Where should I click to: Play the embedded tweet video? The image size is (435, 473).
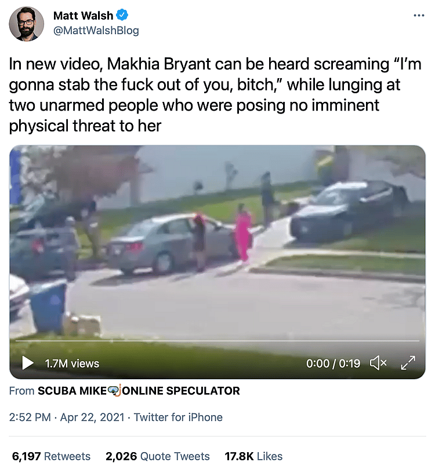click(28, 363)
